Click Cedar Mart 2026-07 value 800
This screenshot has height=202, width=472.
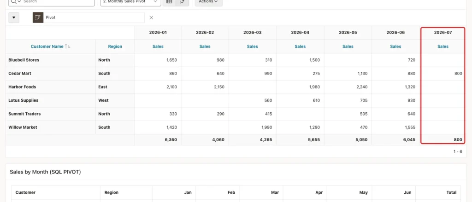coord(459,73)
